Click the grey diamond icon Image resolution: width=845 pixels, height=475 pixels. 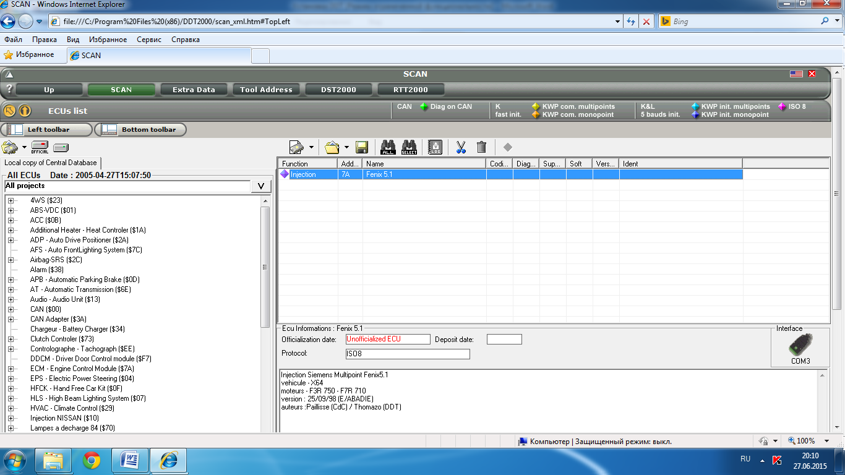pos(507,147)
